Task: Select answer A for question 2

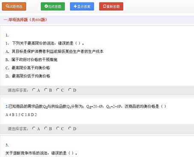Action: coord(34,128)
